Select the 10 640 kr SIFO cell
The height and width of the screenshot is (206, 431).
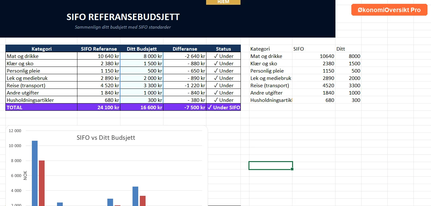99,56
